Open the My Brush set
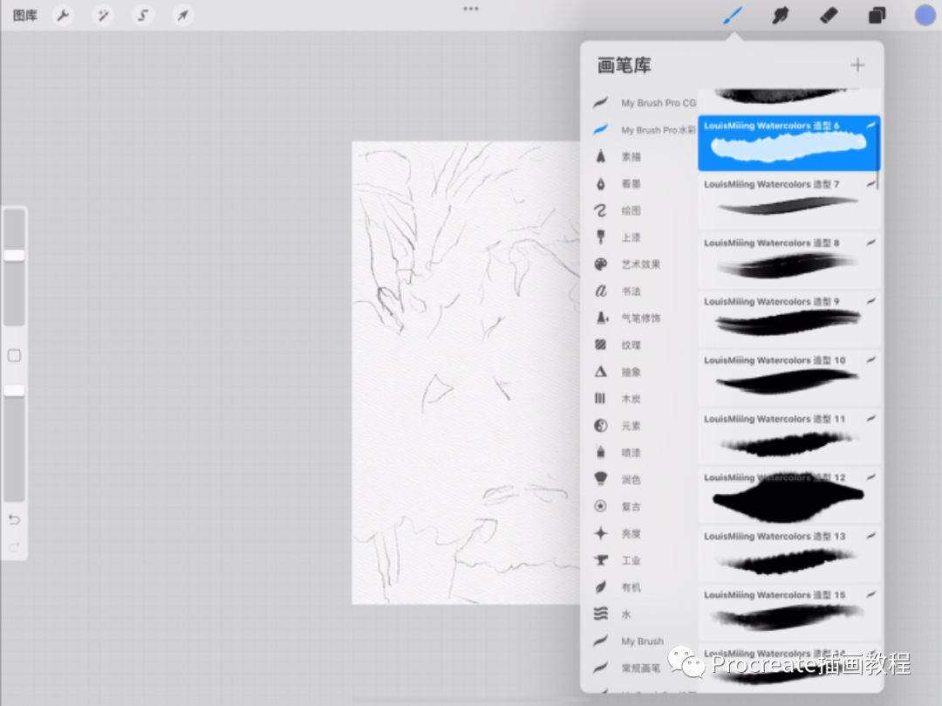This screenshot has height=706, width=942. point(628,641)
